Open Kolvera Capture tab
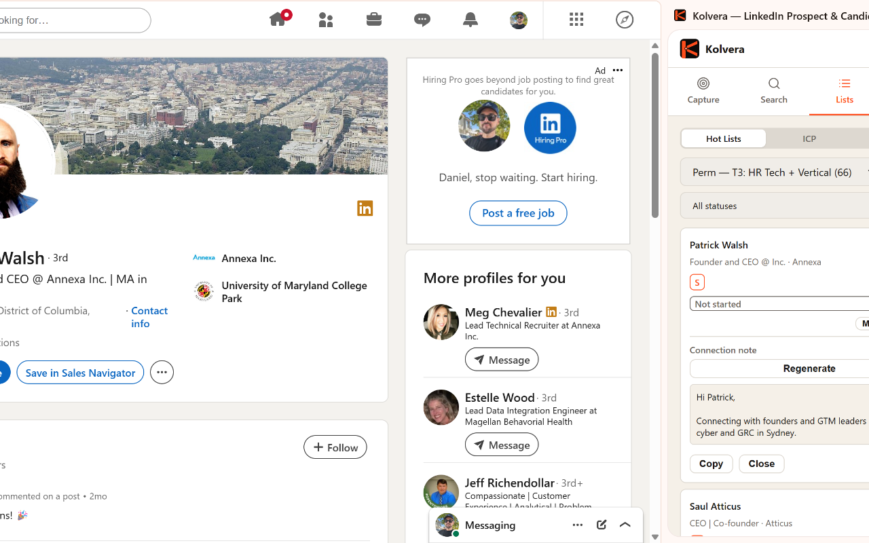The image size is (869, 543). pyautogui.click(x=703, y=91)
